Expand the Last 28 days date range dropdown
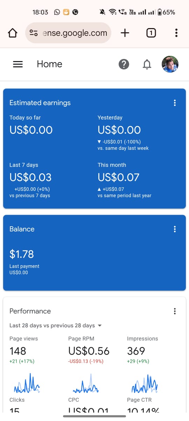 click(56, 326)
